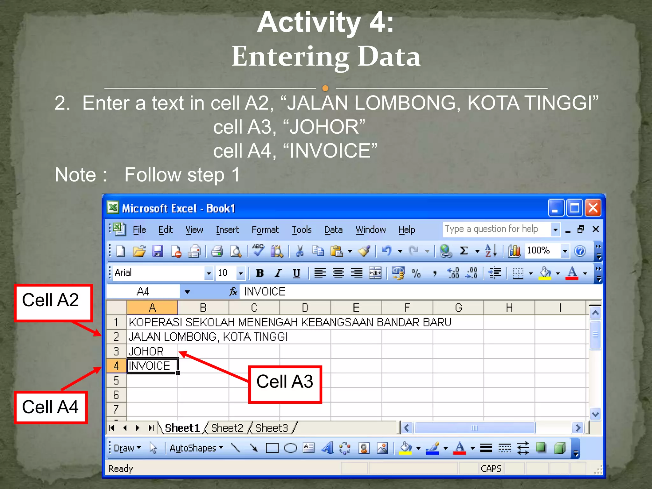The image size is (652, 489).
Task: Open a file with the Open folder icon
Action: coord(139,251)
